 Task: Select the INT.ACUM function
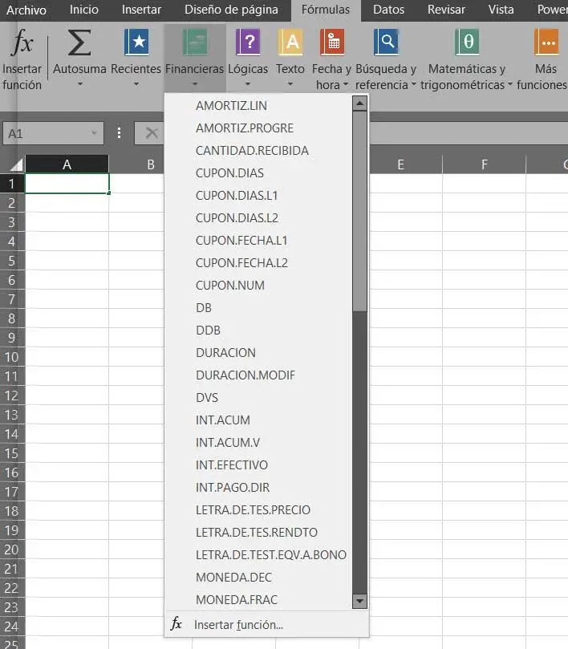tap(258, 420)
